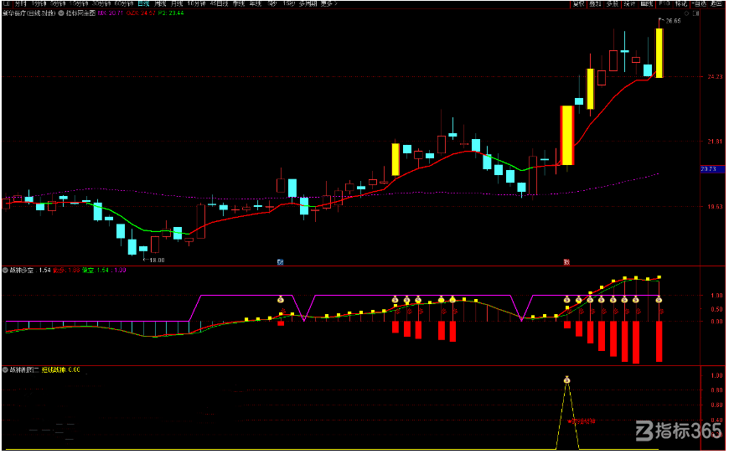
Task: Click the 返回 back button
Action: pos(716,3)
